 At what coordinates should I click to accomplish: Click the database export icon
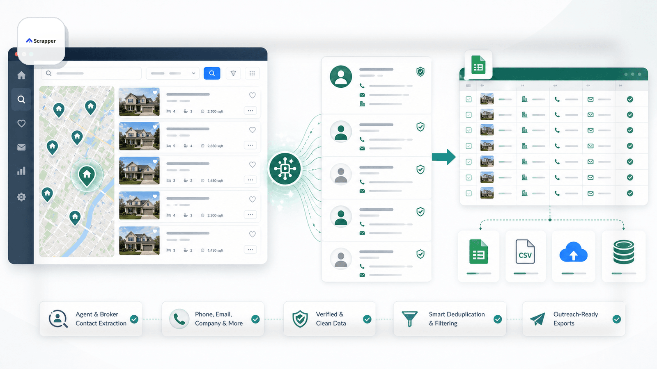tap(624, 252)
